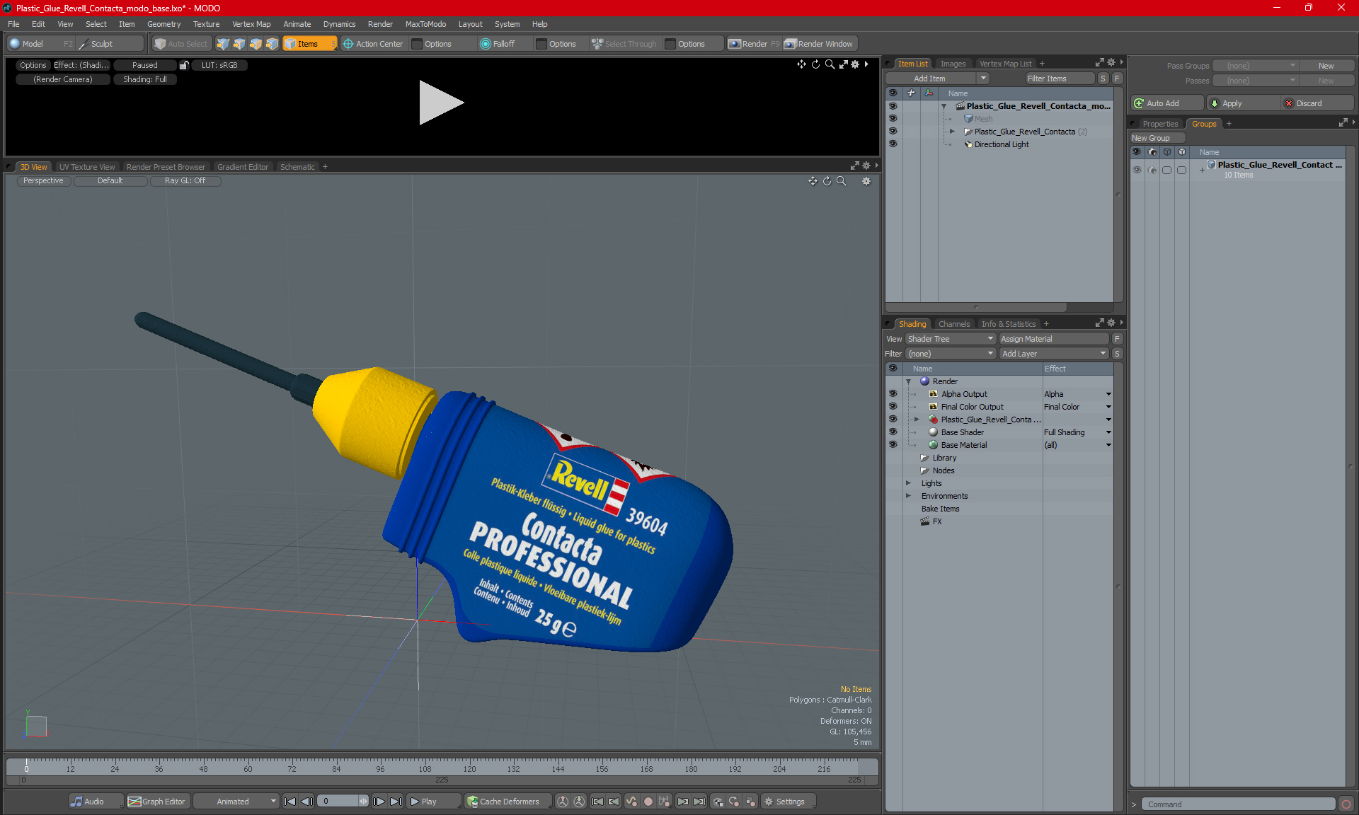Switch to Schematic tab
The width and height of the screenshot is (1359, 815).
click(x=297, y=167)
